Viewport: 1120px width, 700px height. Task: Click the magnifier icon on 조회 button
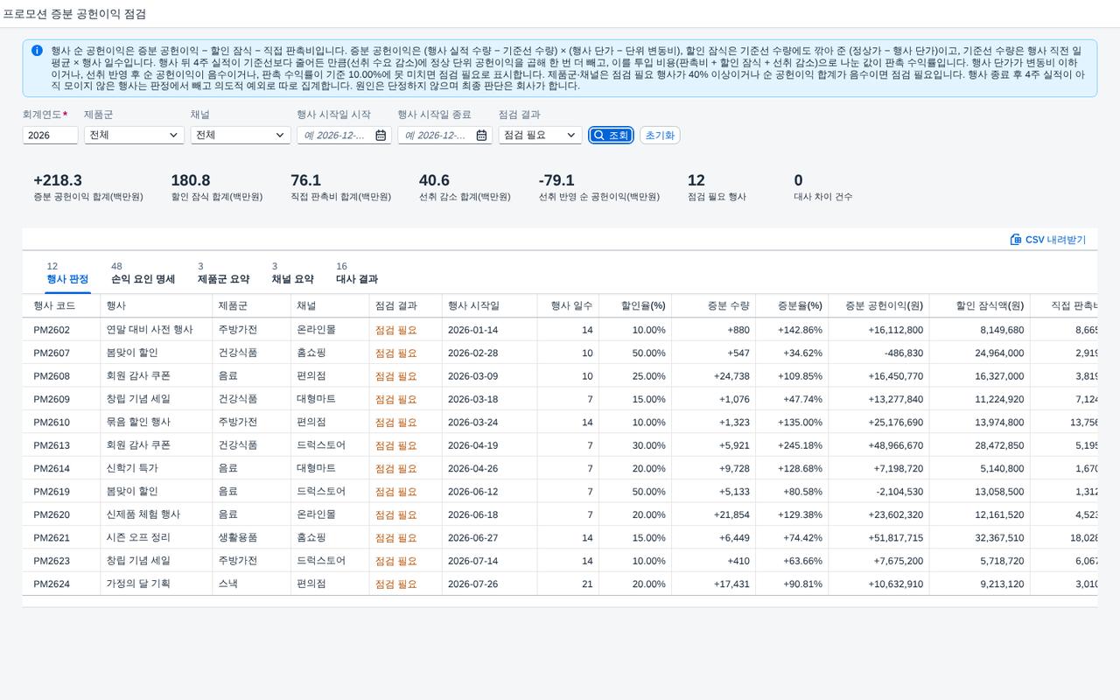(x=598, y=136)
